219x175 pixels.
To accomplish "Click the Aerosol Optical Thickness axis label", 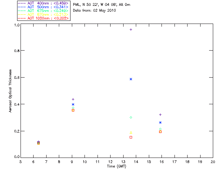I will pyautogui.click(x=10, y=91).
